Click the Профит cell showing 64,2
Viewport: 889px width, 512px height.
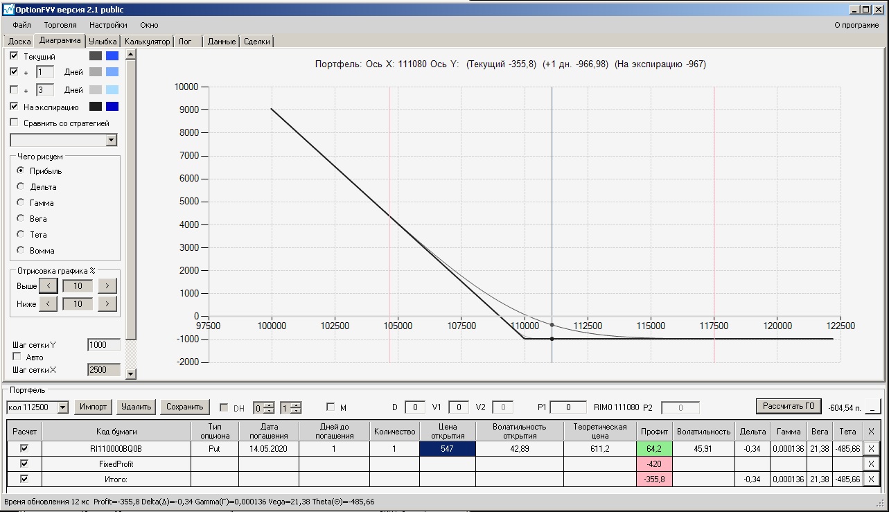[655, 448]
